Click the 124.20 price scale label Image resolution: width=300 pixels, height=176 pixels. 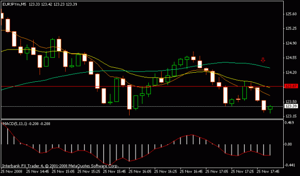point(291,73)
